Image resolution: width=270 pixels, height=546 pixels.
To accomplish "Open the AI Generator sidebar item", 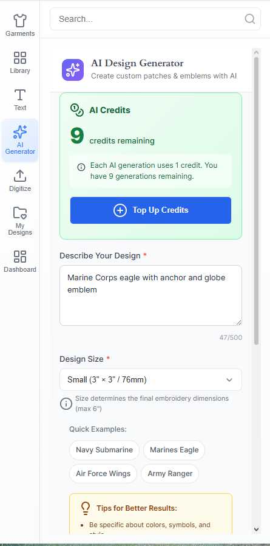I will (20, 140).
